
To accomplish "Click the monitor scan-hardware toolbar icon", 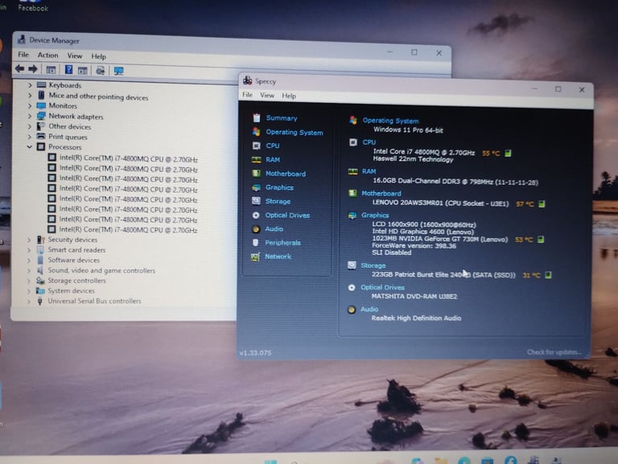I will pyautogui.click(x=118, y=71).
